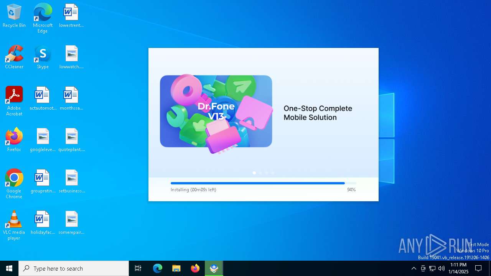Select Adobe Acrobat desktop shortcut
The width and height of the screenshot is (491, 276).
click(x=14, y=101)
